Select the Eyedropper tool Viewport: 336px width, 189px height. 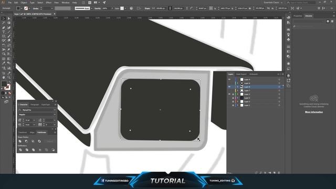point(4,63)
